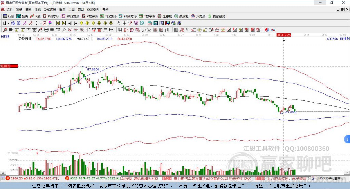
Task: Open 赢家服务 dollar-sign service
Action: coord(217,16)
